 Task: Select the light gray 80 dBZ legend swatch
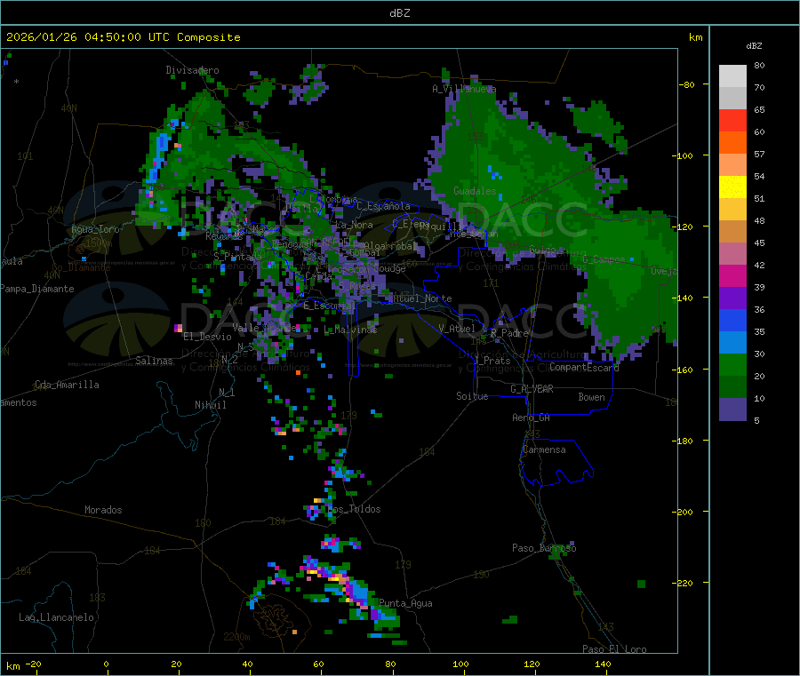coord(732,76)
